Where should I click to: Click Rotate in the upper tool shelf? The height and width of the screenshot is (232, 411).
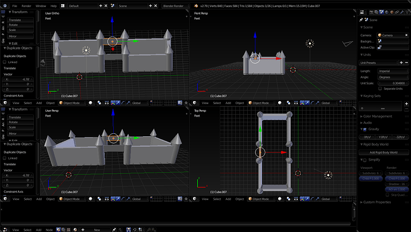click(20, 25)
